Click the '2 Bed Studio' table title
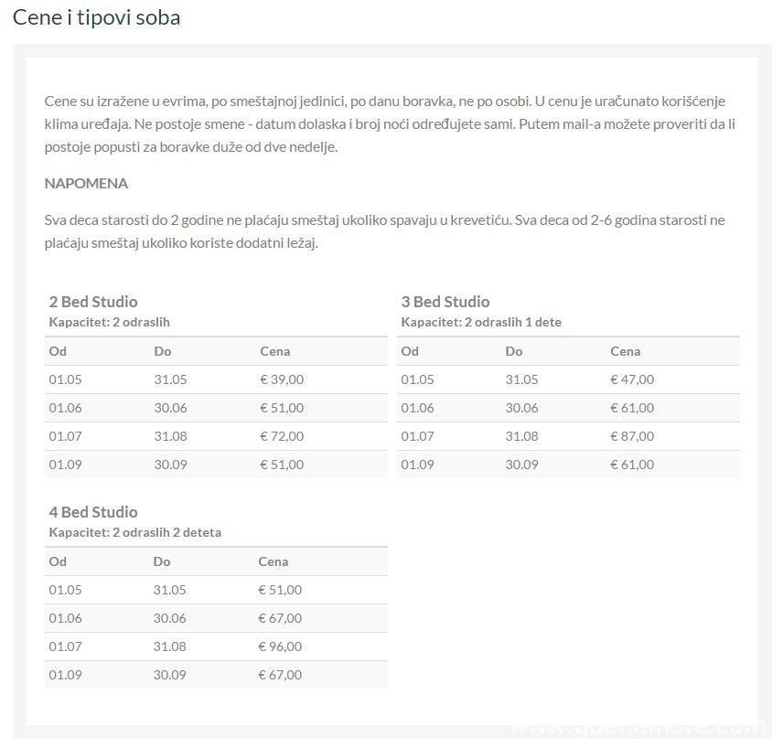 pos(93,302)
